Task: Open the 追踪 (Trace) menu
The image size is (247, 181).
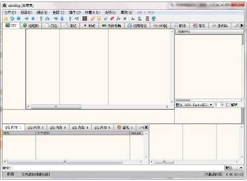Action: coord(58,12)
